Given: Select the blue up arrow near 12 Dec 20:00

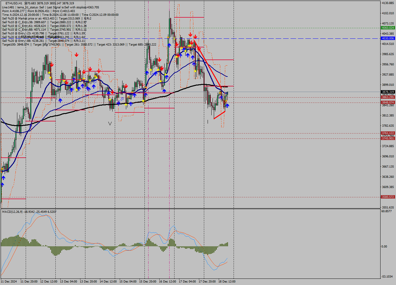Looking at the screenshot, I should (61, 100).
